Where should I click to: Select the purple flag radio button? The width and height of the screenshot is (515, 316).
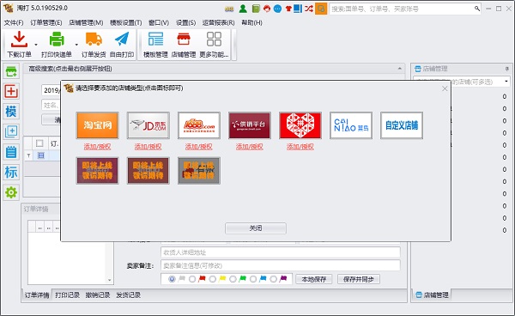click(273, 279)
